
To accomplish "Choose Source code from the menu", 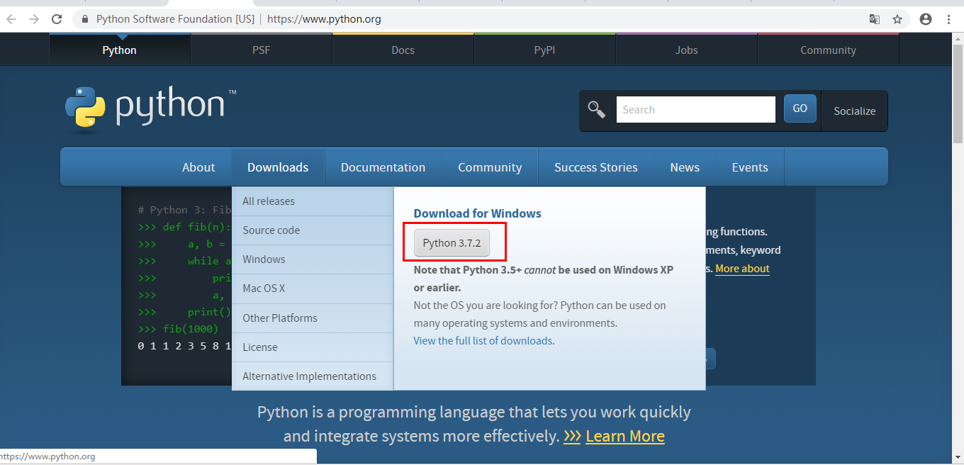I will 271,230.
